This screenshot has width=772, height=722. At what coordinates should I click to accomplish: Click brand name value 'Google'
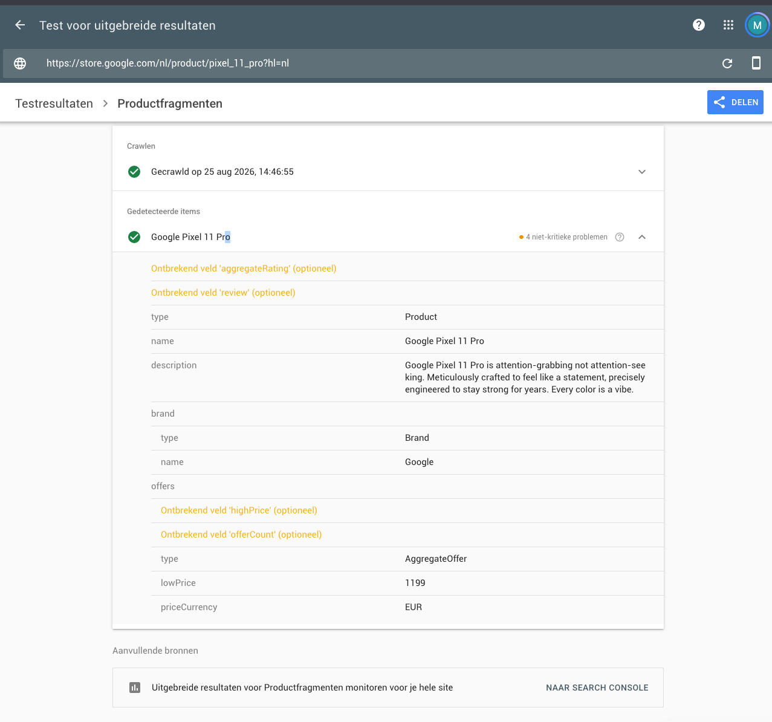click(419, 462)
